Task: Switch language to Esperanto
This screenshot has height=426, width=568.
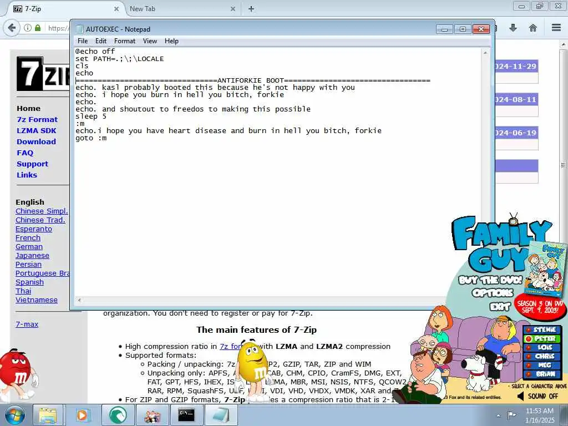Action: (x=34, y=229)
